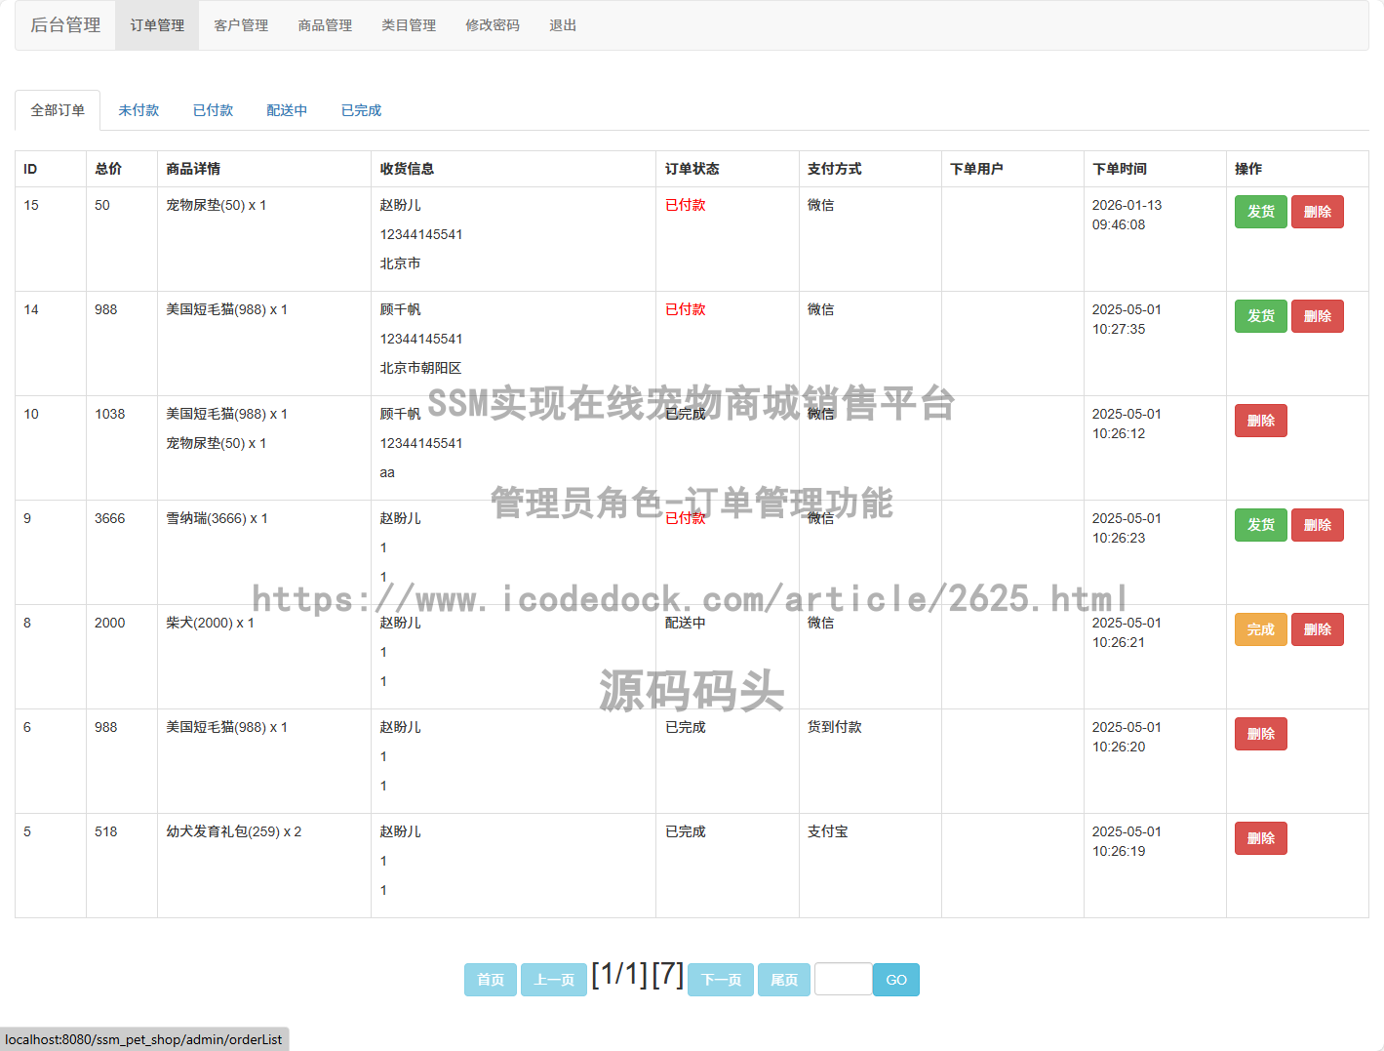Go to 下一页 in pagination
This screenshot has height=1051, width=1384.
point(721,980)
